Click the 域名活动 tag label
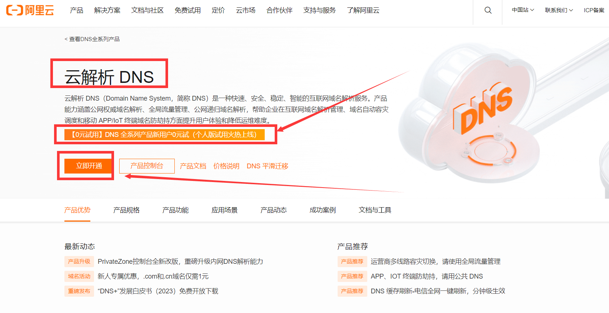 [x=79, y=276]
